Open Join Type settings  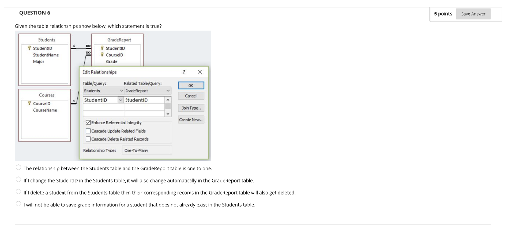[191, 108]
